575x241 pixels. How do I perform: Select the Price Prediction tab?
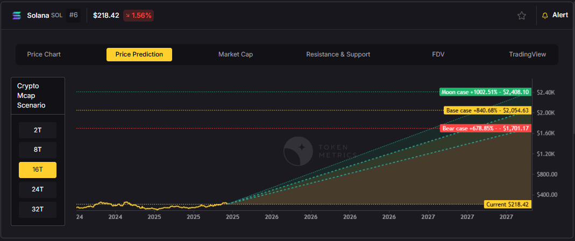139,54
